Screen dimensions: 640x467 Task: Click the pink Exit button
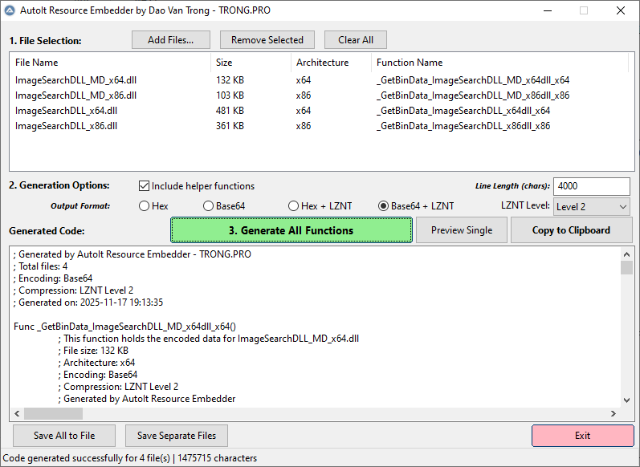point(582,436)
